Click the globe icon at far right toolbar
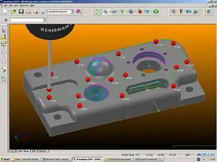 coord(209,12)
